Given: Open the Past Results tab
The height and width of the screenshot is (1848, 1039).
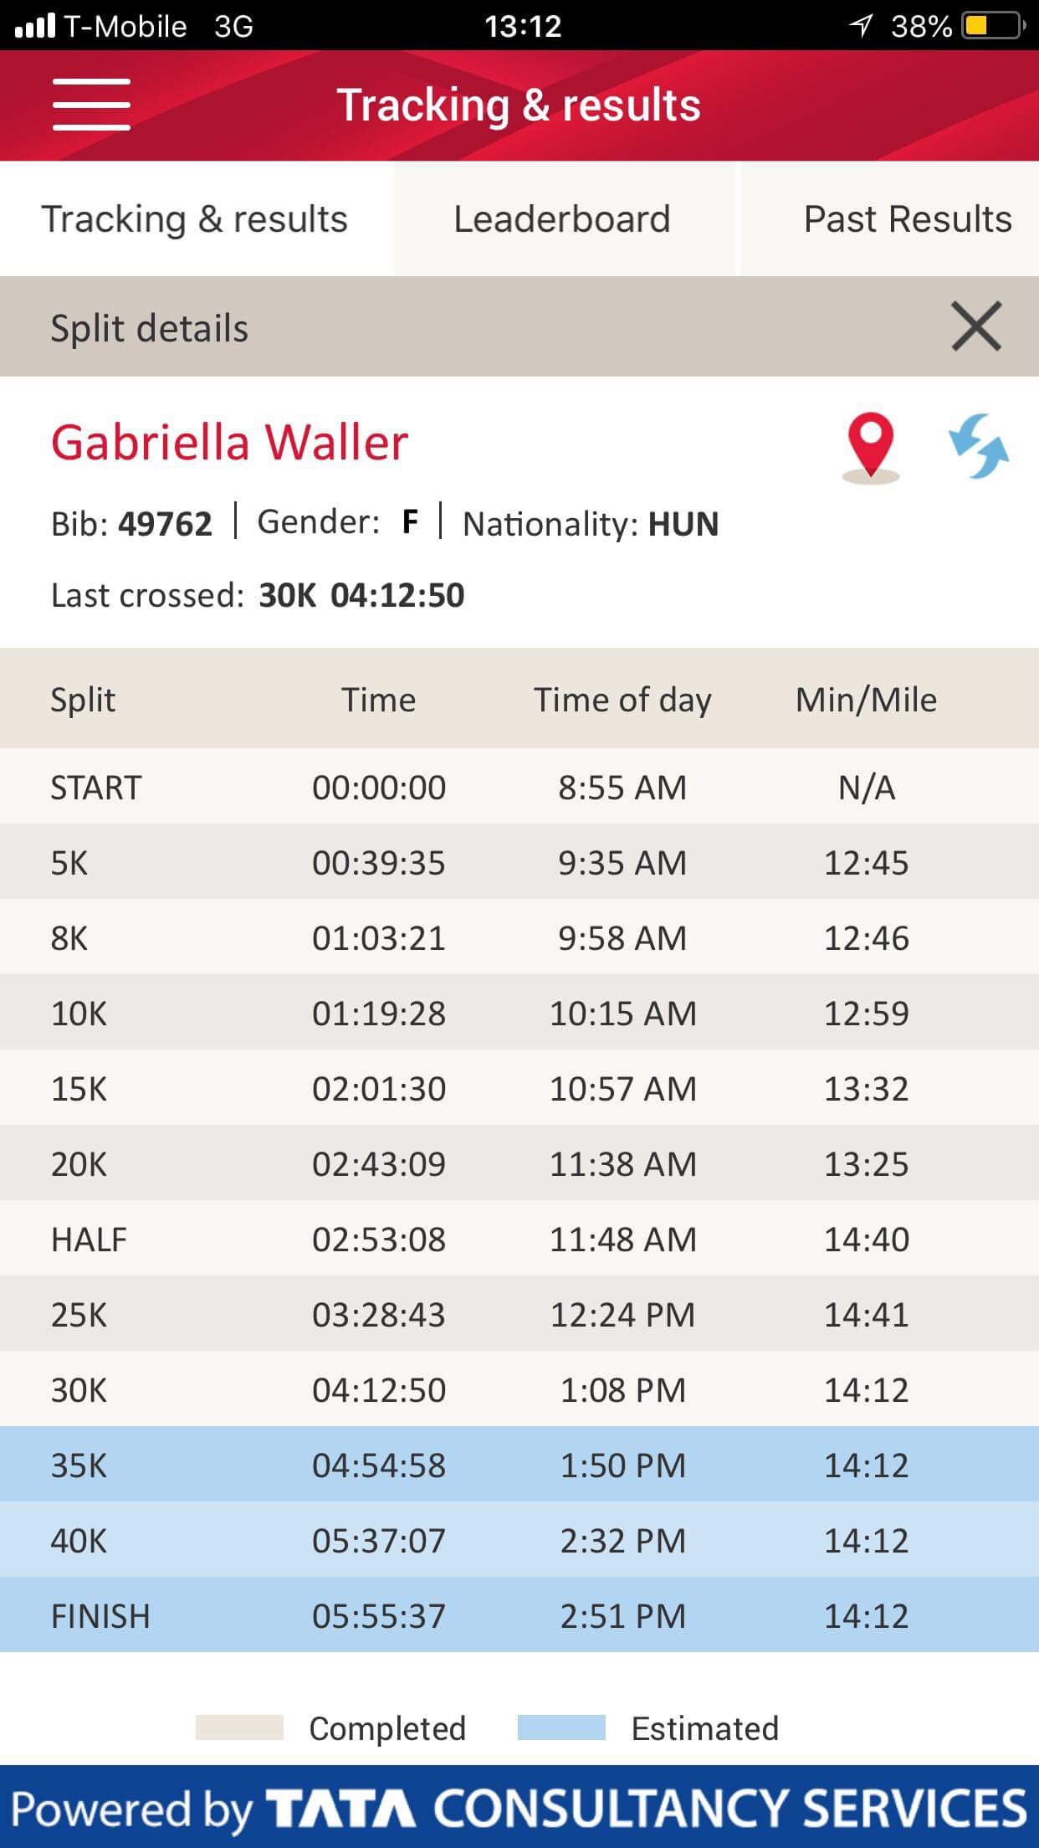Looking at the screenshot, I should (x=907, y=219).
